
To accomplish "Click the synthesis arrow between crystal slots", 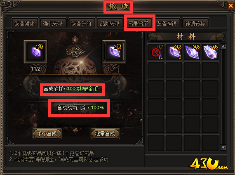I will (x=75, y=52).
